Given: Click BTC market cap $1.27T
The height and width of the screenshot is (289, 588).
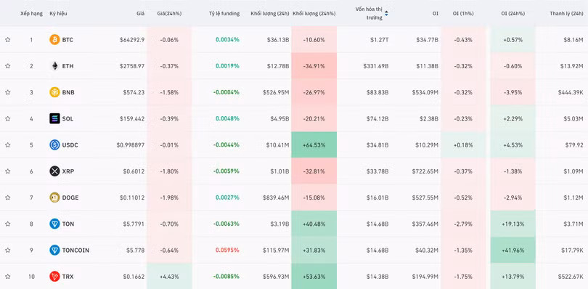Looking at the screenshot, I should pyautogui.click(x=379, y=39).
